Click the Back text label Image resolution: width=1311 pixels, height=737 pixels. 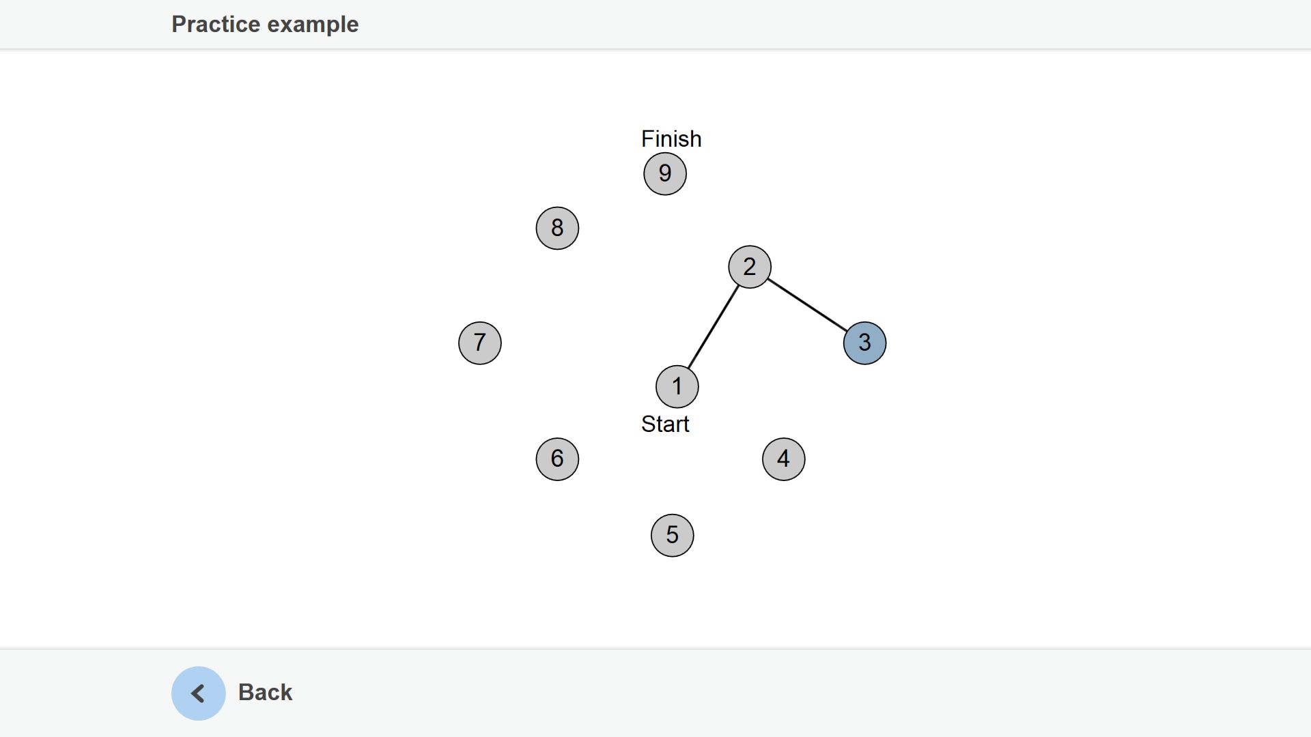[265, 692]
